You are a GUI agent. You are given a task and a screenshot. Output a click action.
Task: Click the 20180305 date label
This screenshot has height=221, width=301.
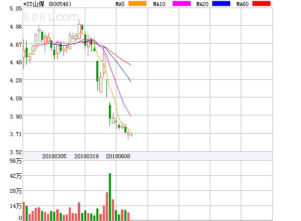point(54,156)
